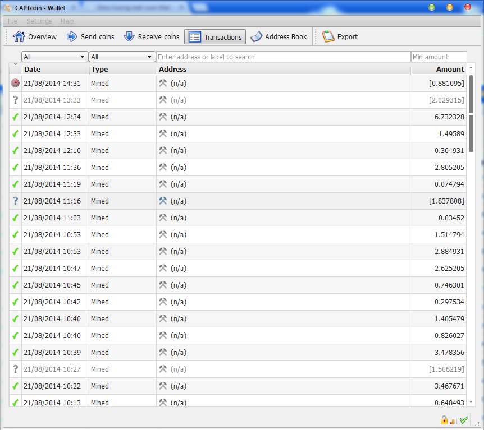Switch to the Transactions view
The height and width of the screenshot is (430, 484).
(x=215, y=37)
